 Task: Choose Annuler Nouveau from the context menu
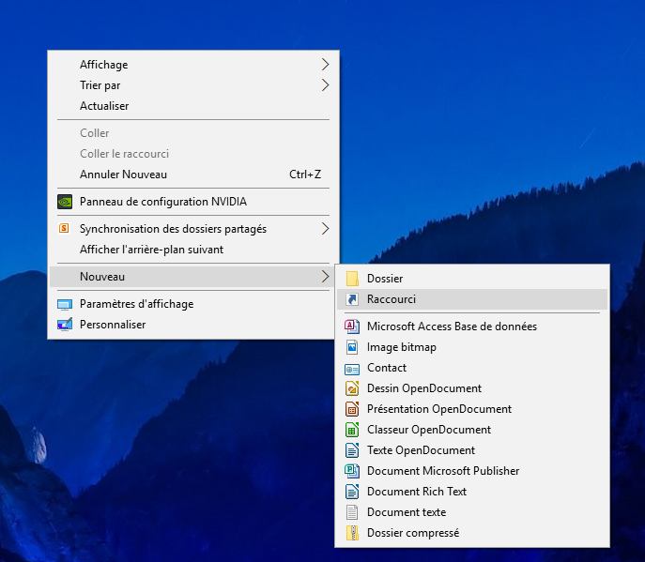click(123, 175)
